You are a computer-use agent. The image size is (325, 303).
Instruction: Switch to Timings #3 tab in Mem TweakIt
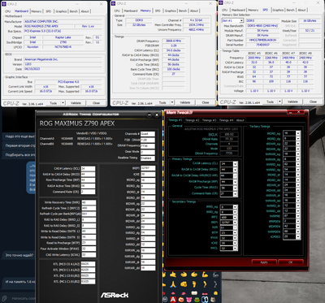click(x=209, y=120)
